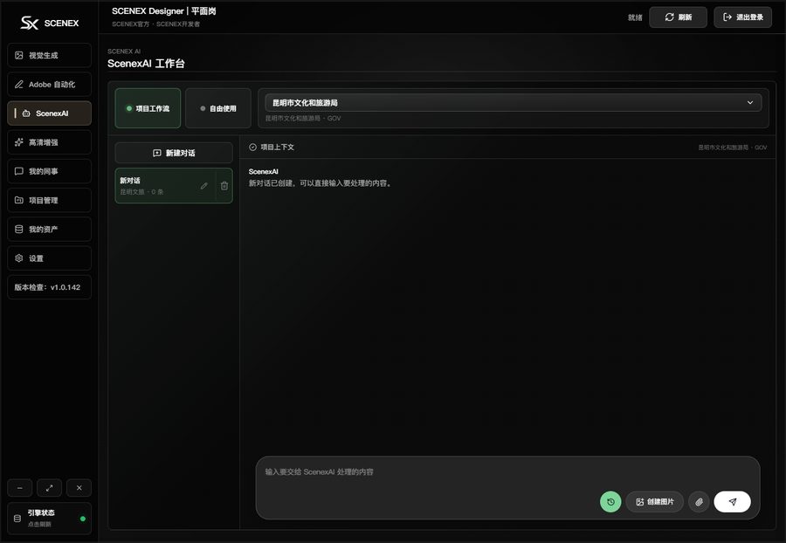Click the 视觉生成 image icon

coord(19,55)
